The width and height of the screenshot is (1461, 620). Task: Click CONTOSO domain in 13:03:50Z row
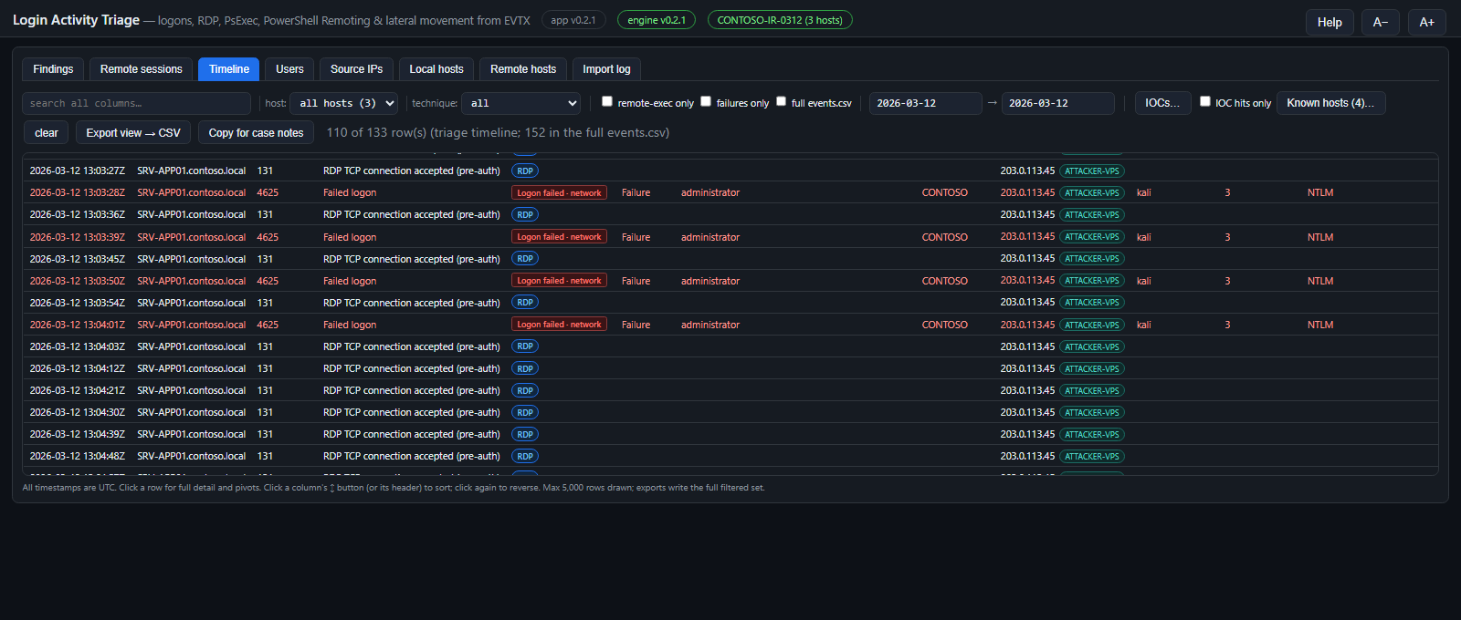coord(945,281)
